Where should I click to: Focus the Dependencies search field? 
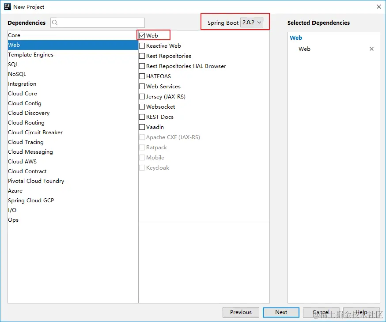click(x=98, y=23)
